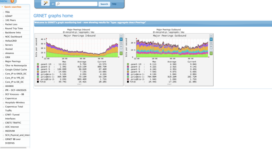Image resolution: width=272 pixels, height=149 pixels.
Task: Click inside the search text field
Action: click(76, 4)
